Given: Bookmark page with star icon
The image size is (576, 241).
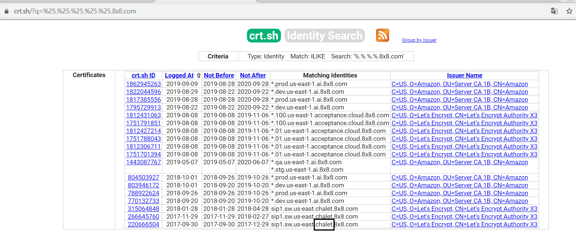Looking at the screenshot, I should (x=569, y=11).
